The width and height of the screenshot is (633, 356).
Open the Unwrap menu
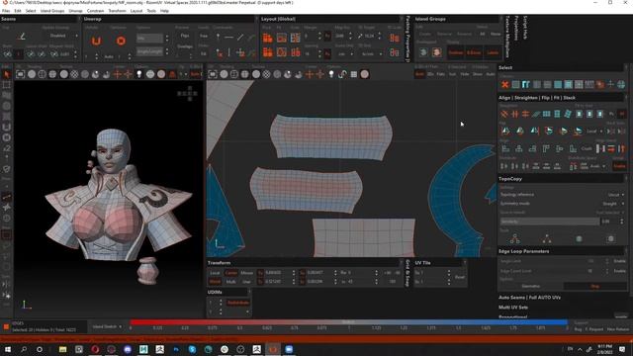click(x=75, y=11)
